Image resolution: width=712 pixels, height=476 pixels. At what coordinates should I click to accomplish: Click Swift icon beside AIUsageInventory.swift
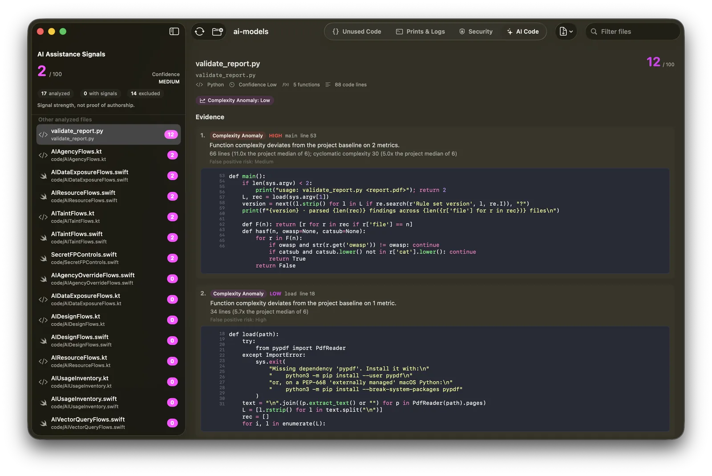[43, 403]
